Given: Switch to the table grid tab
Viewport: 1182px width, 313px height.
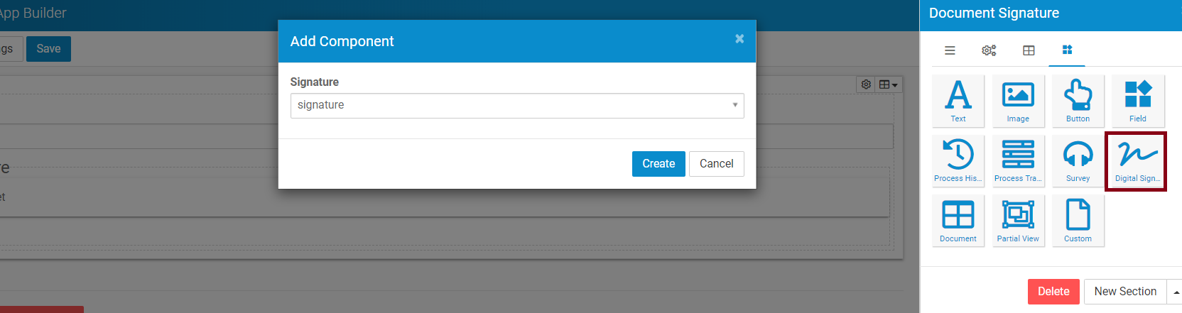Looking at the screenshot, I should (1029, 50).
